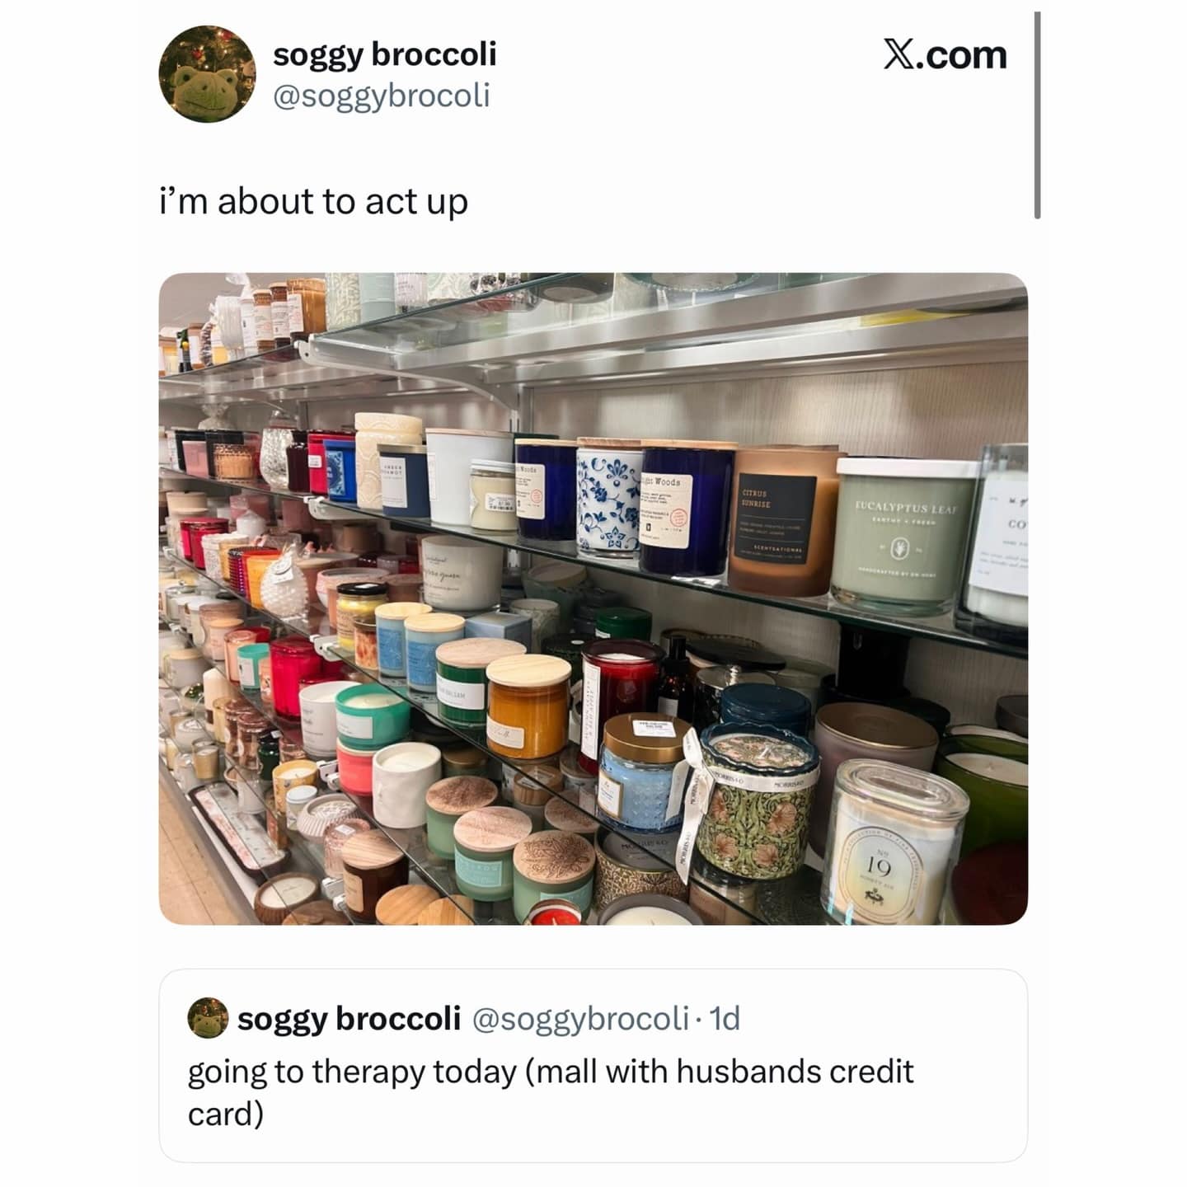Screen dimensions: 1187x1187
Task: Click the blue floral porcelain candle
Action: point(609,500)
